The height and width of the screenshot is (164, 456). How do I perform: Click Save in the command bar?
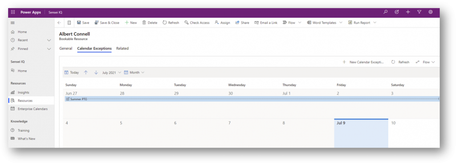[x=83, y=23]
